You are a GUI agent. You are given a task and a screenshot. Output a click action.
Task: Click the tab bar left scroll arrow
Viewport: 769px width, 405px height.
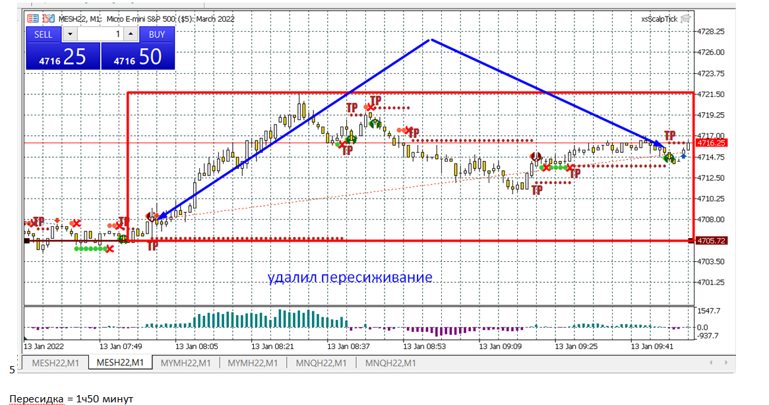(711, 362)
